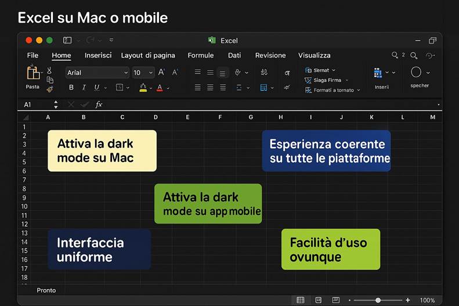Apply the red font color A
The height and width of the screenshot is (306, 459).
[x=160, y=88]
